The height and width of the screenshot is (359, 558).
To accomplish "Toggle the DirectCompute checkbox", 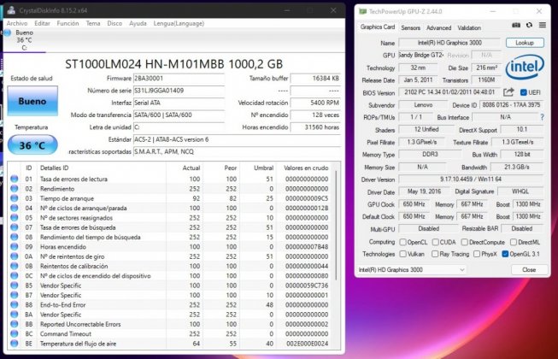I will click(x=464, y=242).
